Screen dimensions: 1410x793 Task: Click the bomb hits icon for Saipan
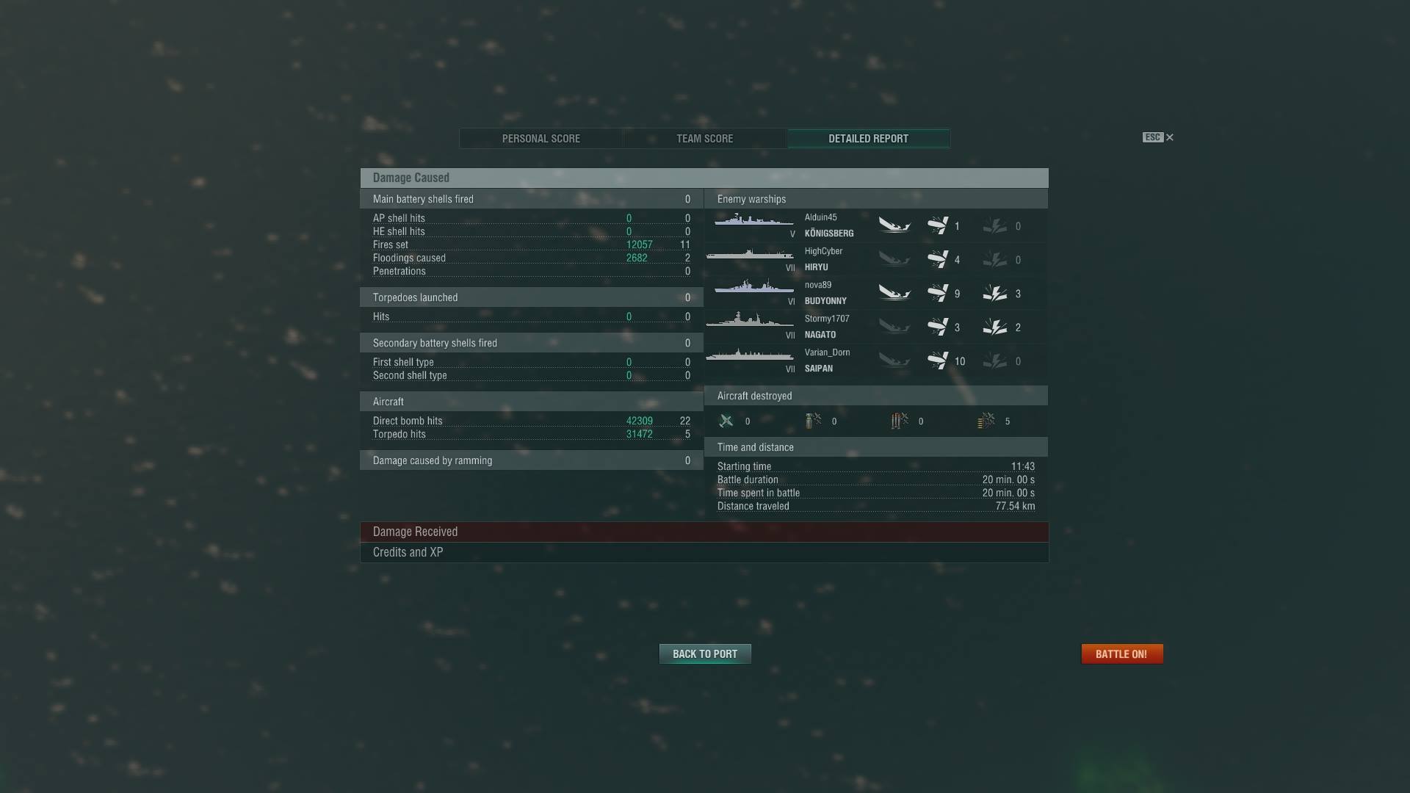click(x=938, y=361)
